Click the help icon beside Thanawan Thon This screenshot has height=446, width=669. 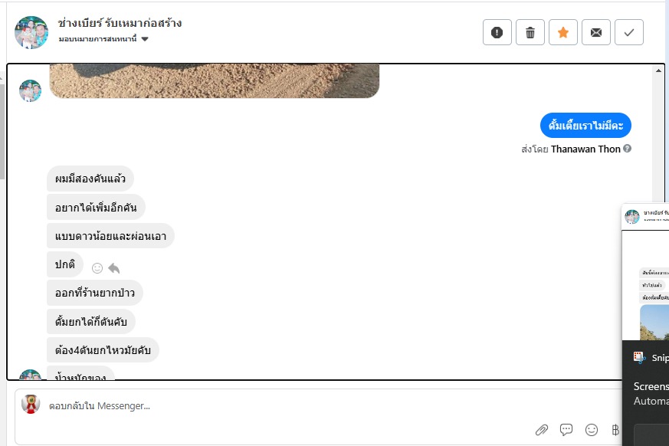tap(628, 149)
